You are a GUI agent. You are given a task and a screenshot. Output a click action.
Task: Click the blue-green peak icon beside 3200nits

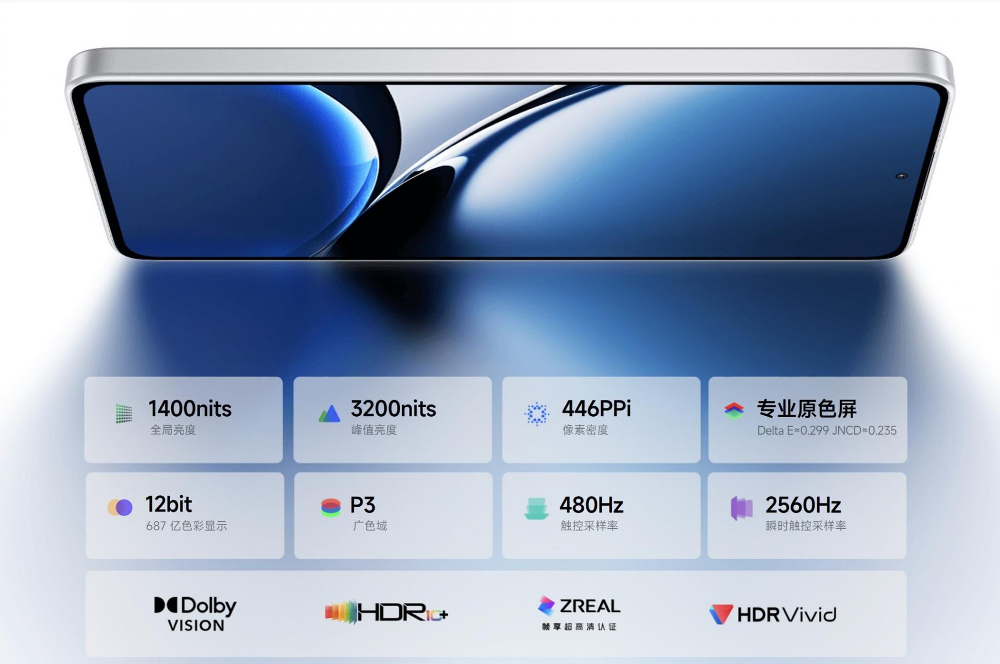(x=329, y=414)
